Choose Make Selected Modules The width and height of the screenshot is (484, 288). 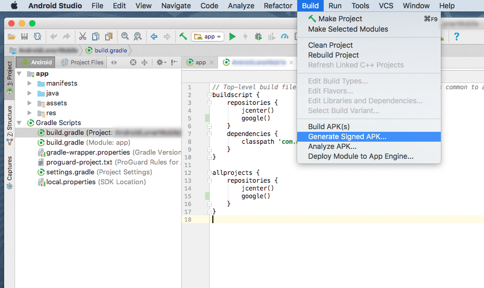[369, 29]
